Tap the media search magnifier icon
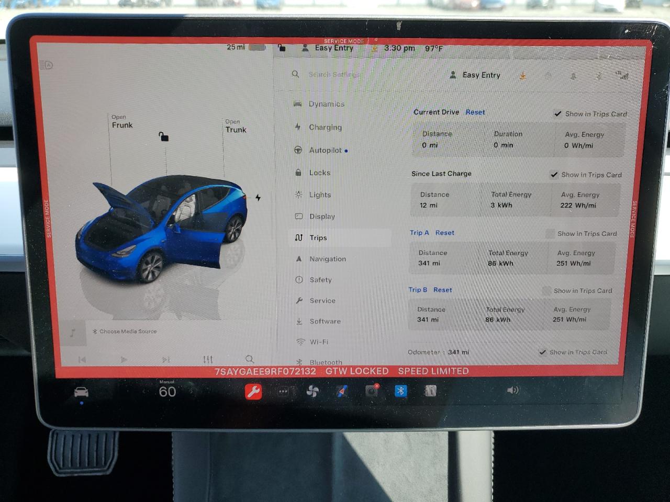 (250, 359)
